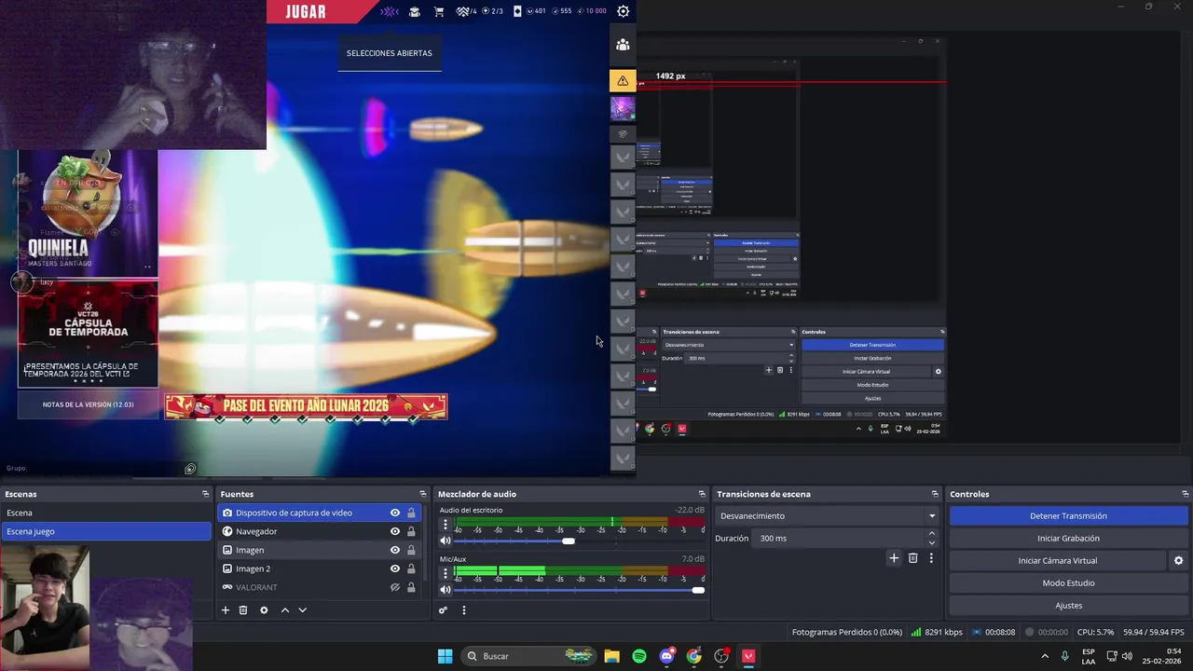This screenshot has height=671, width=1193.
Task: Move source down with arrow icon
Action: click(x=302, y=610)
